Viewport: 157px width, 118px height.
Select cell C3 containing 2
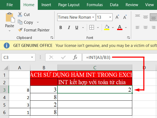click(x=95, y=89)
